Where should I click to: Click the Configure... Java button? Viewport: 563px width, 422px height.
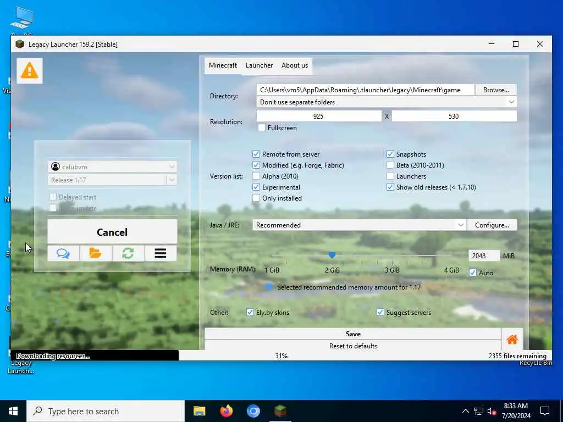[492, 225]
